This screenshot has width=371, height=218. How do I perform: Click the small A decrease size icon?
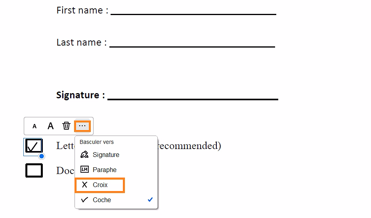(34, 126)
